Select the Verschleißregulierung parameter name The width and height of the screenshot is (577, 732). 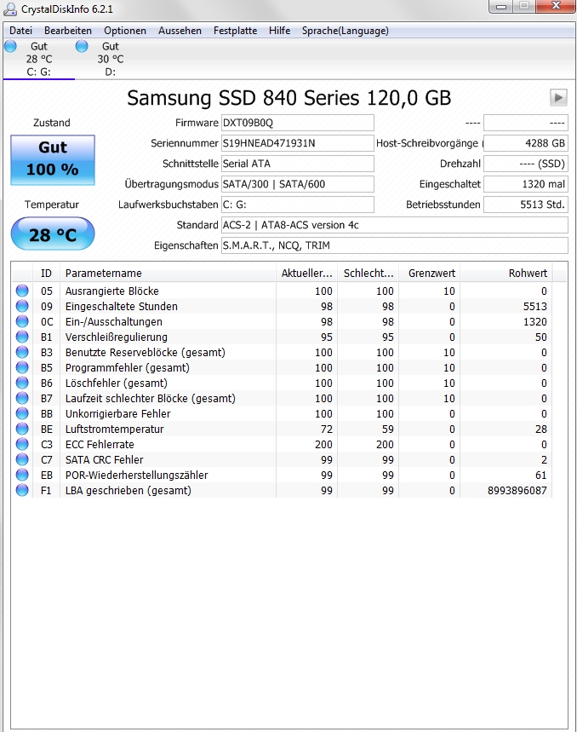(116, 337)
